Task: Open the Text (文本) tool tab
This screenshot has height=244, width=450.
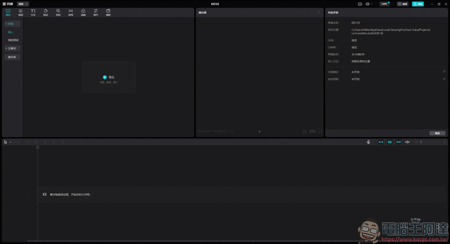Action: [x=33, y=12]
